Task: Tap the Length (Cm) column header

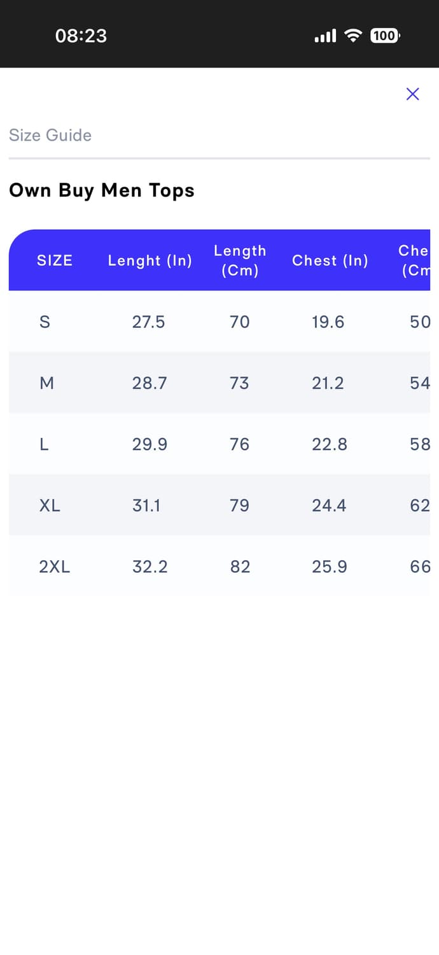Action: [x=240, y=260]
